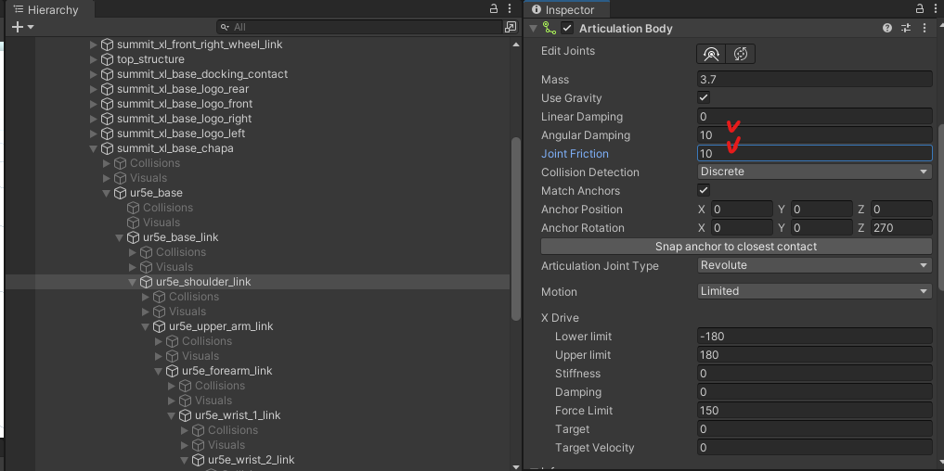Screen dimensions: 944x471
Task: Collapse the ur5e_shoulder_link tree node
Action: coord(132,282)
